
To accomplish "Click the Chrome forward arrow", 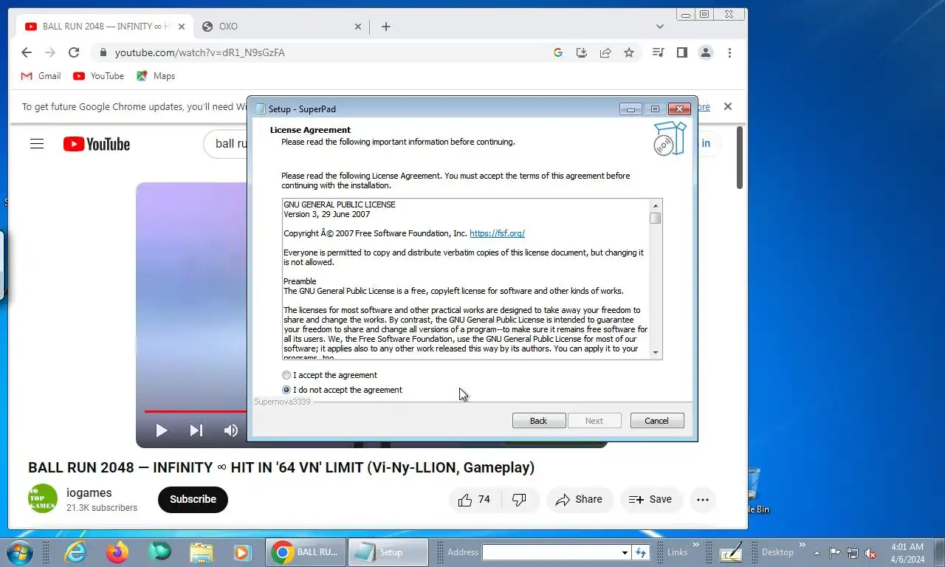I will pos(50,52).
